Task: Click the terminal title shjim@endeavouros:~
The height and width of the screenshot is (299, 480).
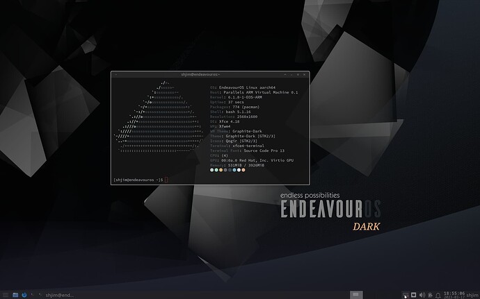Action: tap(200, 74)
